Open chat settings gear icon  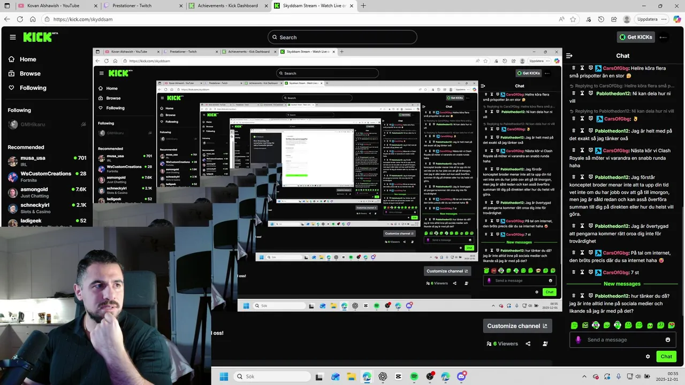pos(648,357)
